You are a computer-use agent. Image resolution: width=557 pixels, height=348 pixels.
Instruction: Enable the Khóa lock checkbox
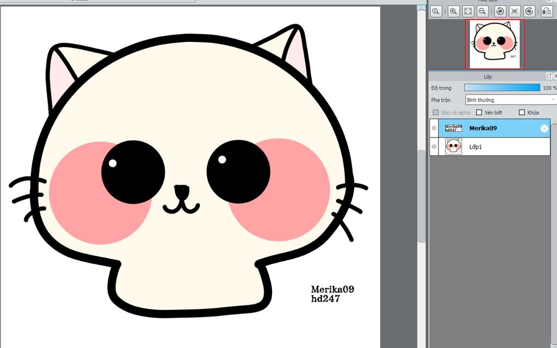tap(522, 113)
